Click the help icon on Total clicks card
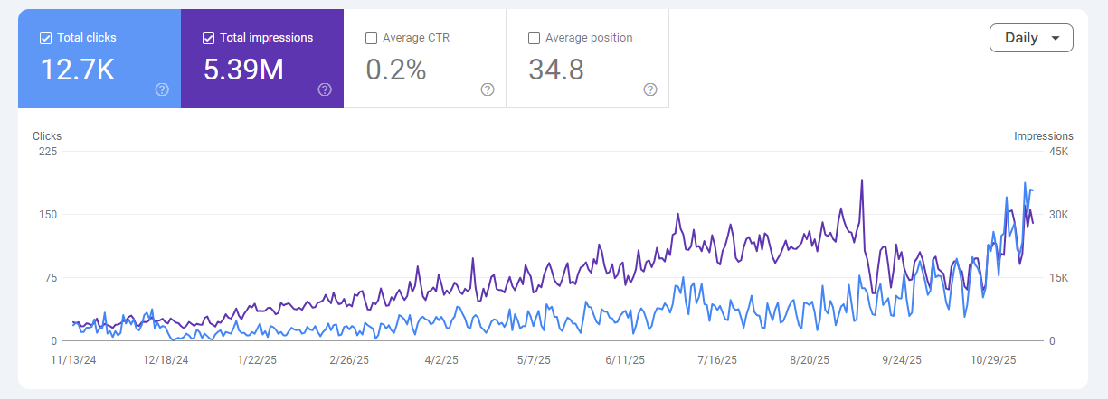This screenshot has width=1108, height=399. [x=162, y=89]
